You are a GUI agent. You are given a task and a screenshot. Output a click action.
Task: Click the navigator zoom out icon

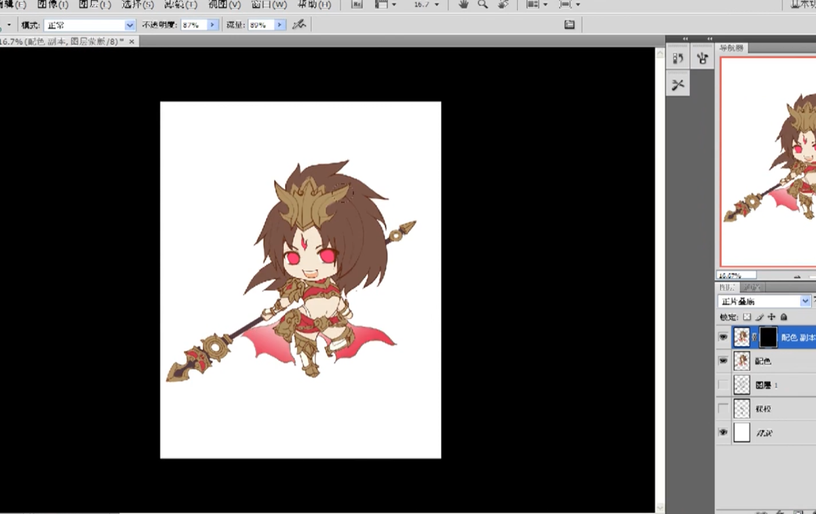coord(797,276)
